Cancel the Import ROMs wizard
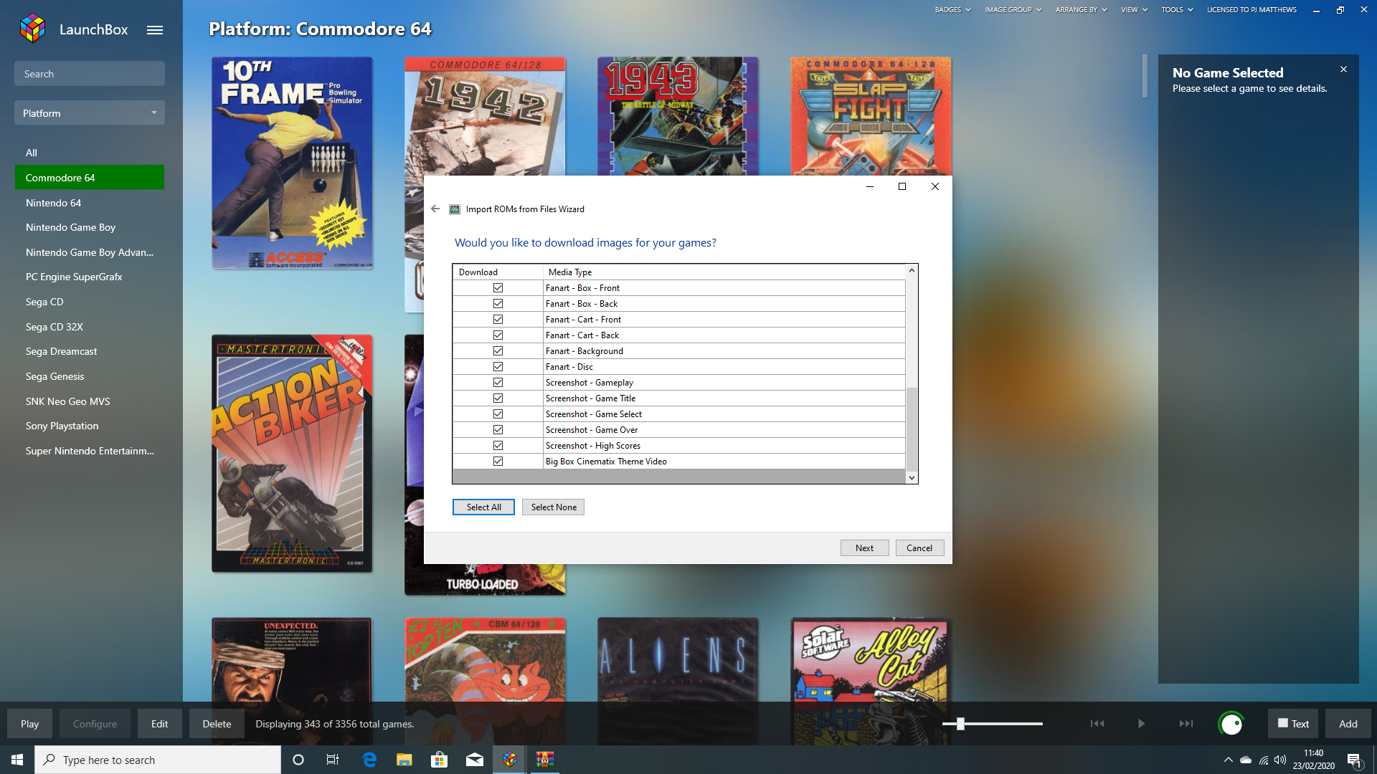The width and height of the screenshot is (1377, 774). click(x=919, y=548)
